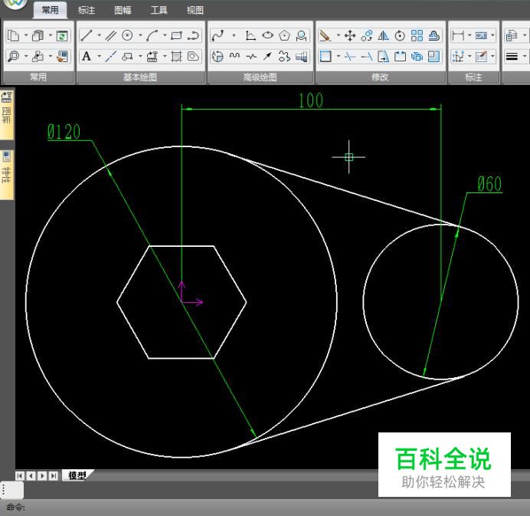Open the 特性 properties side panel

click(x=7, y=174)
